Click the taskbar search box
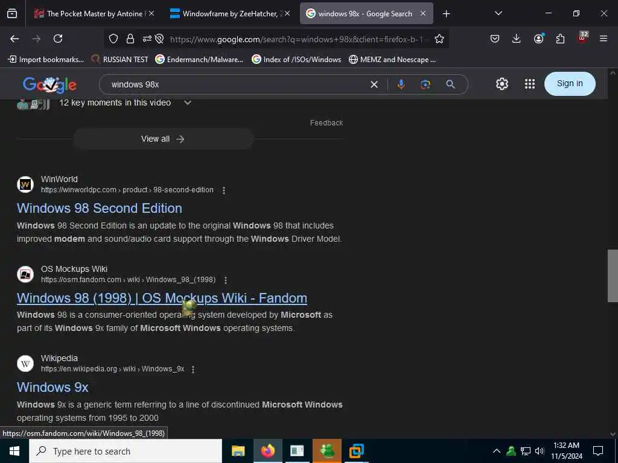 point(126,451)
